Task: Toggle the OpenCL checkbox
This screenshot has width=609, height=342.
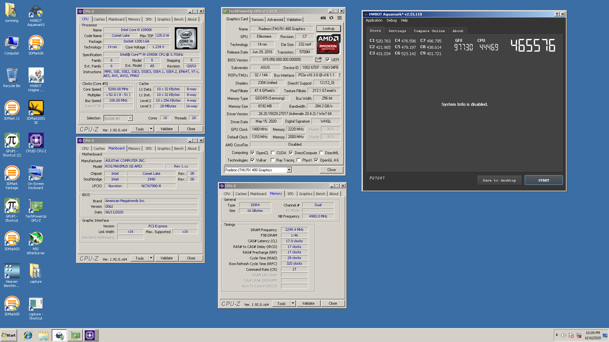Action: click(252, 153)
